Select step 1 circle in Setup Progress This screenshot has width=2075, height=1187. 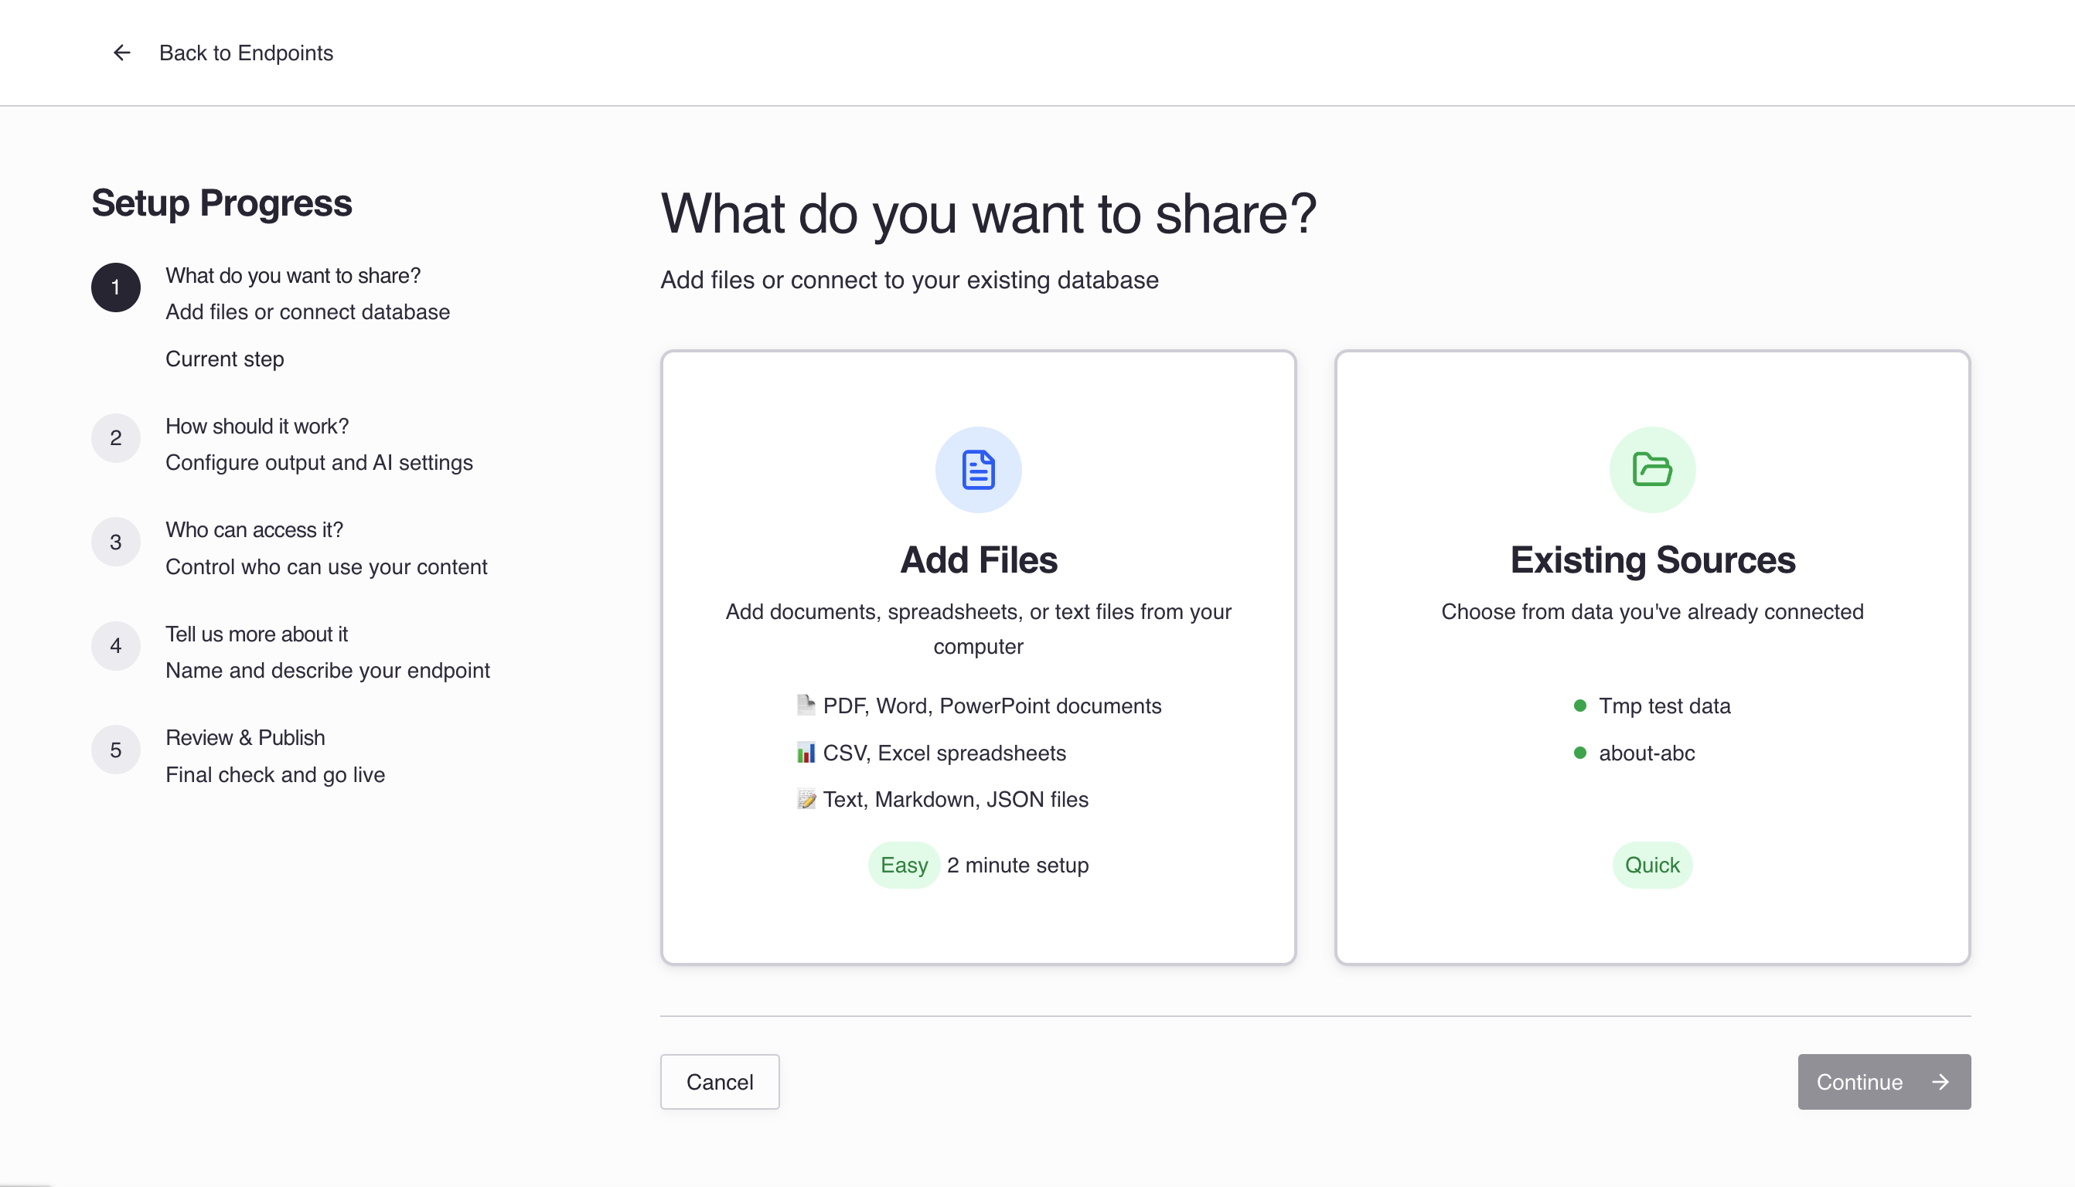click(116, 287)
